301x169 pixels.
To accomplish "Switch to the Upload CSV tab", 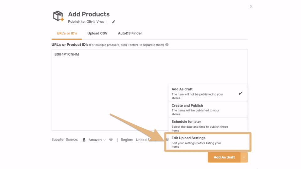I will (x=97, y=33).
